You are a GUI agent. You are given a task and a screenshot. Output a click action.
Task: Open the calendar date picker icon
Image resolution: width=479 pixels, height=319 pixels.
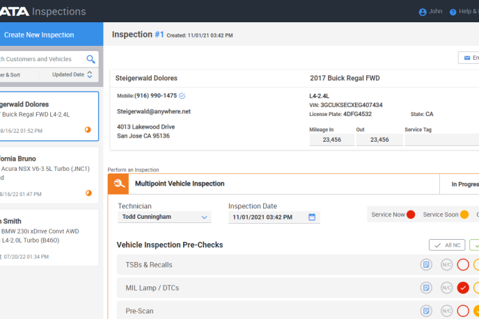[312, 217]
